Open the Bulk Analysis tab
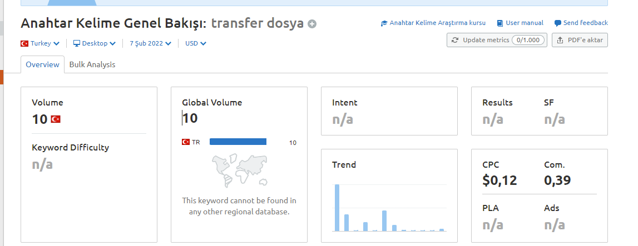Screen dimensions: 638x246 coord(92,64)
